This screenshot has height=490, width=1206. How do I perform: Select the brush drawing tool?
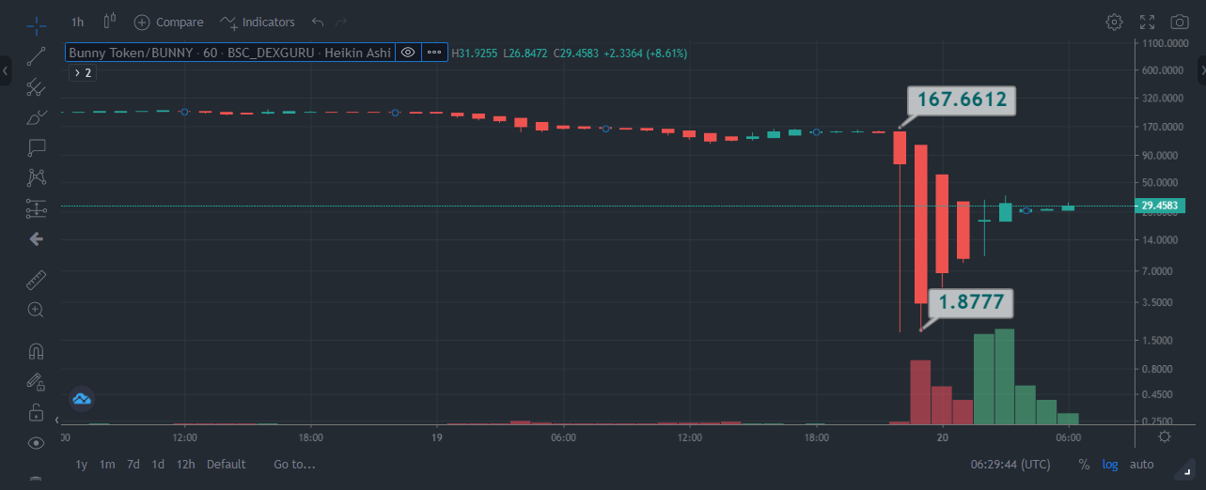point(36,117)
